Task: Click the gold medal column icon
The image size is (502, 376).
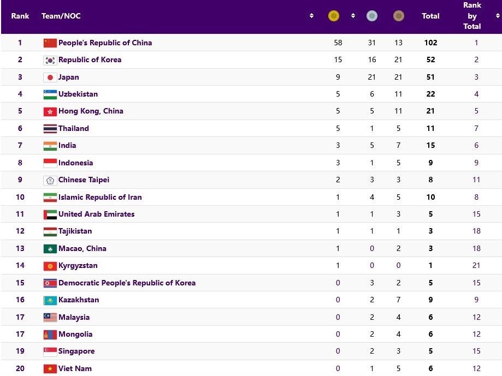Action: (x=333, y=16)
